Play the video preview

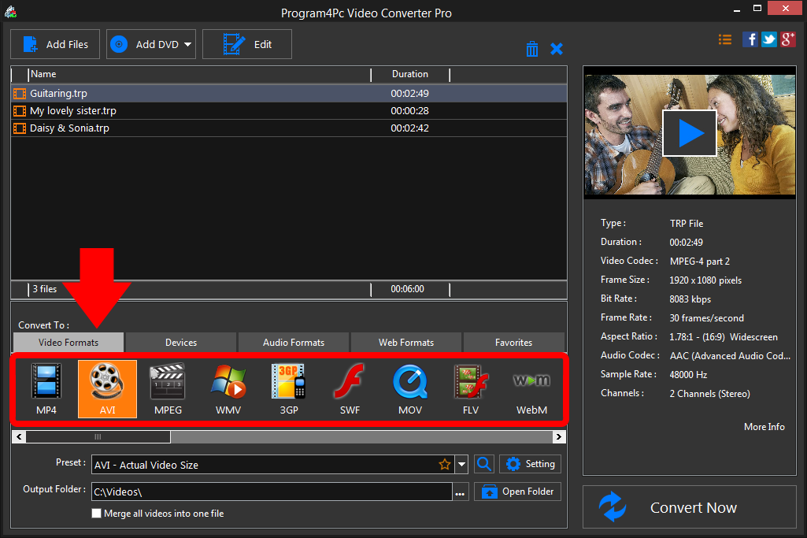690,132
